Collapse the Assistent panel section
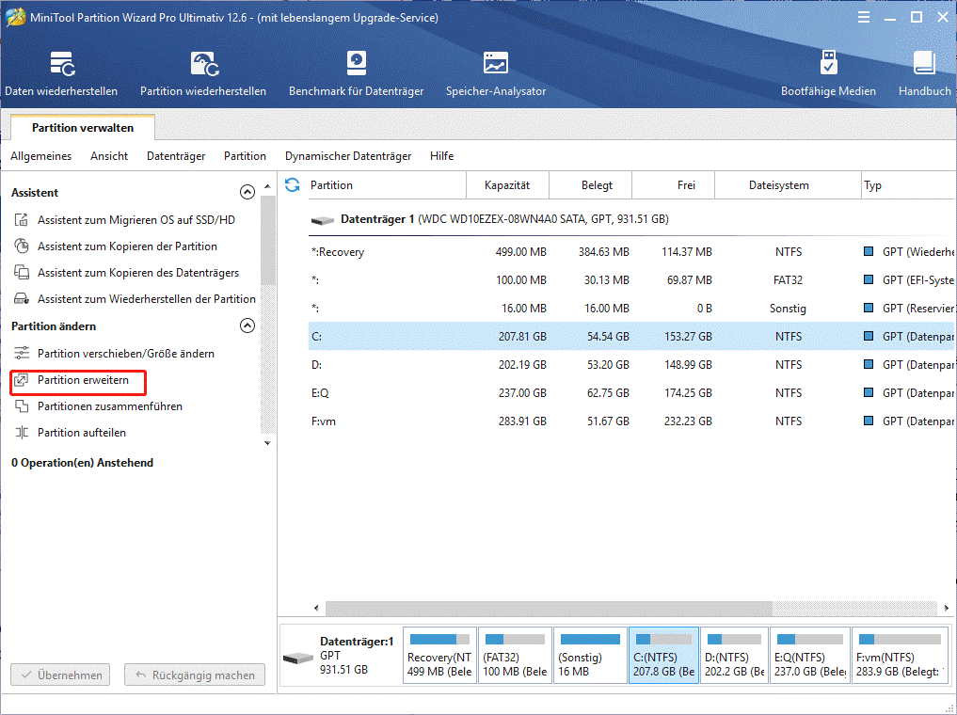Image resolution: width=957 pixels, height=715 pixels. (247, 191)
